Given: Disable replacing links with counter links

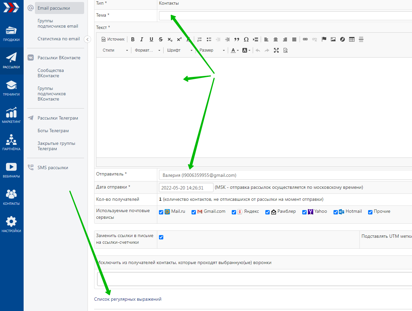Looking at the screenshot, I should click(x=161, y=237).
